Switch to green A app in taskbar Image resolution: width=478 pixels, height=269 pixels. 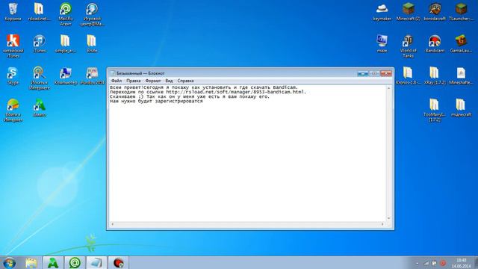pyautogui.click(x=53, y=263)
